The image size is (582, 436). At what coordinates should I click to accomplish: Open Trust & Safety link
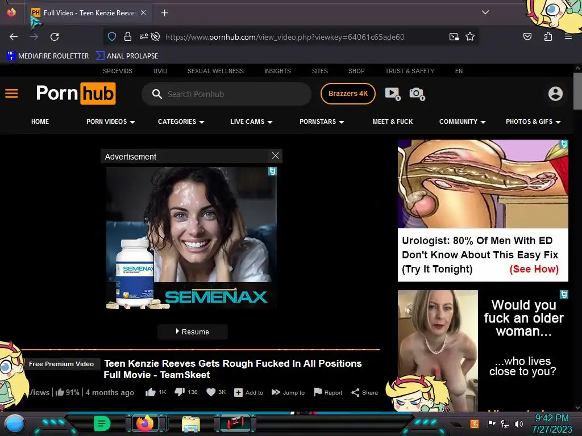(x=410, y=71)
